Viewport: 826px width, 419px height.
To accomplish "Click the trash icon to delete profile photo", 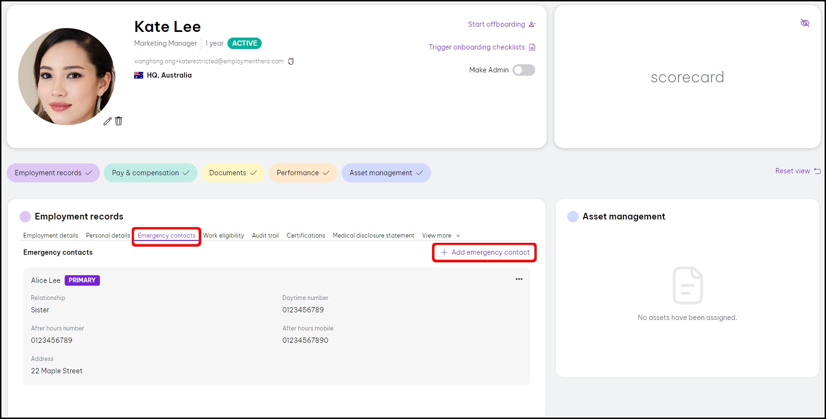I will [x=118, y=121].
